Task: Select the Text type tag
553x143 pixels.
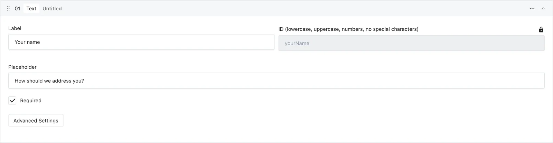Action: coord(31,9)
